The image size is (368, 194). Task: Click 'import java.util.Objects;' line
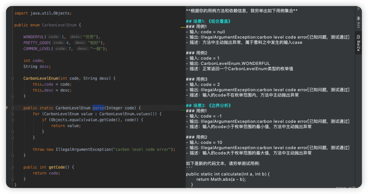point(43,13)
